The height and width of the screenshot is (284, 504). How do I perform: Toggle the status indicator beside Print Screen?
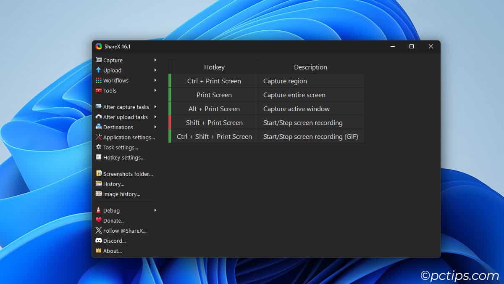point(170,95)
